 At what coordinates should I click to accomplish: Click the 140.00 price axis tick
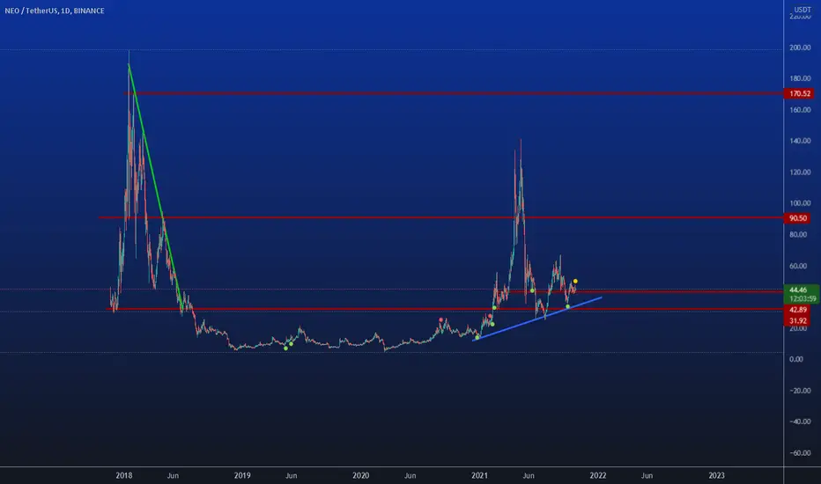click(x=800, y=141)
